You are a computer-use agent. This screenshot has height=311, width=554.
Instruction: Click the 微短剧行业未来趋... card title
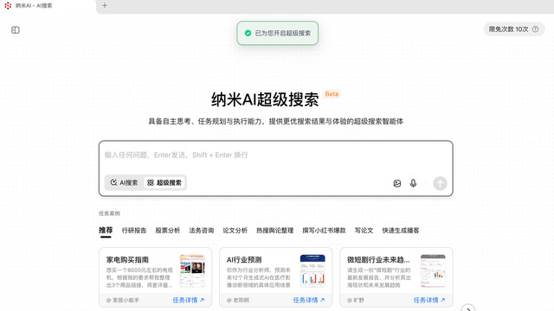(x=378, y=260)
